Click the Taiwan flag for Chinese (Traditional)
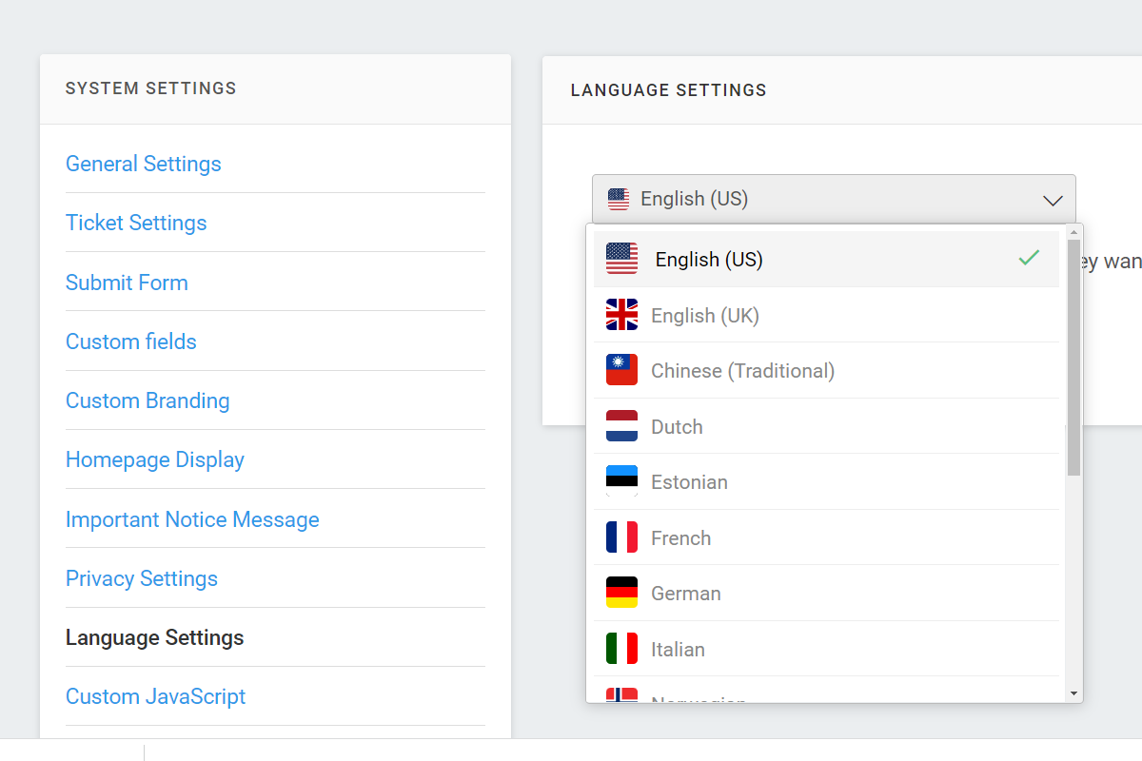Screen dimensions: 1142x761 pyautogui.click(x=621, y=370)
